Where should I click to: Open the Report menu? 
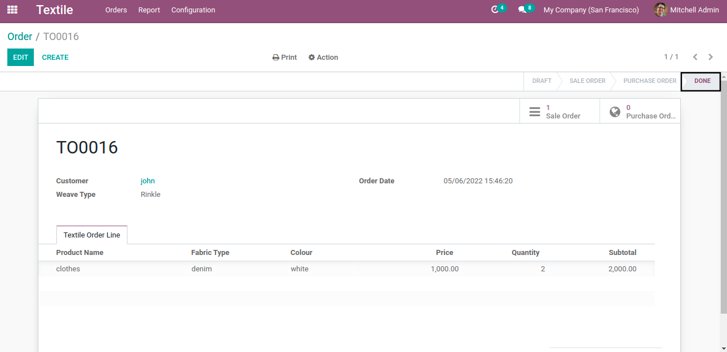pyautogui.click(x=149, y=10)
